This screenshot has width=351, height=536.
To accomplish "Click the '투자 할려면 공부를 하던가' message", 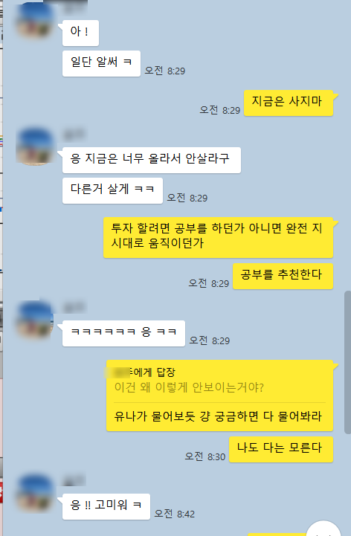I will 219,237.
